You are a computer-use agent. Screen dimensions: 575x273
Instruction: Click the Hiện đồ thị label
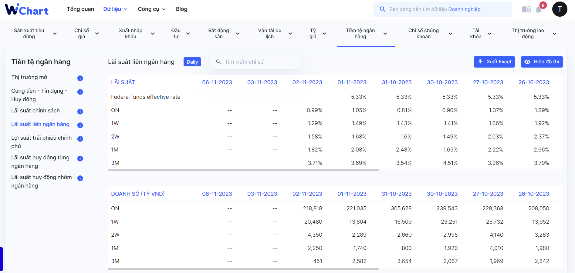point(546,62)
